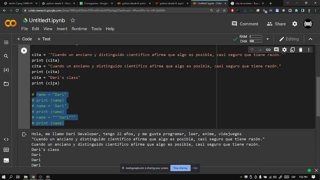Viewport: 320px width, 180px height.
Task: Open File Explorer from taskbar
Action: [25, 177]
